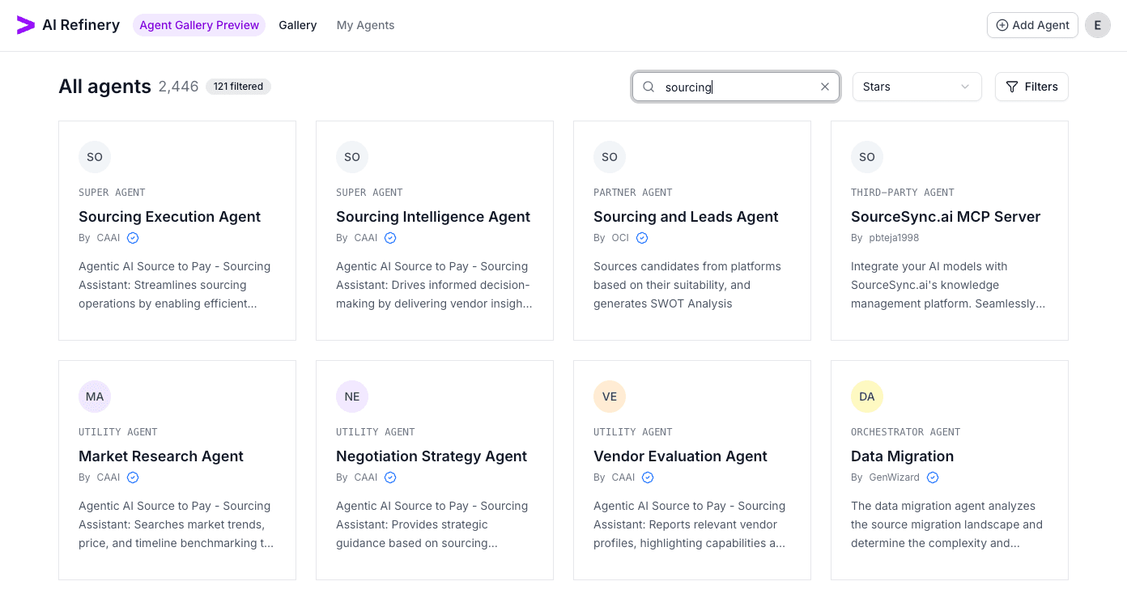Click the SO avatar on Sourcing Intelligence Agent

tap(352, 157)
